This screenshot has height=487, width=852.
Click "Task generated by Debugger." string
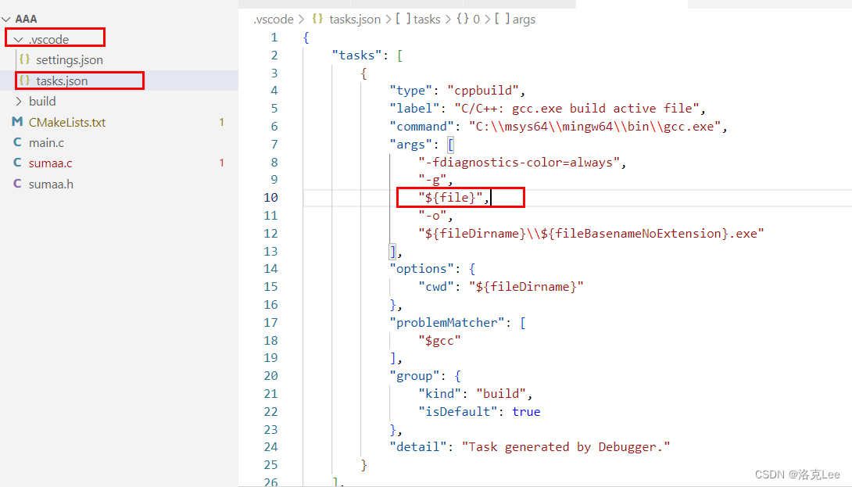[566, 447]
